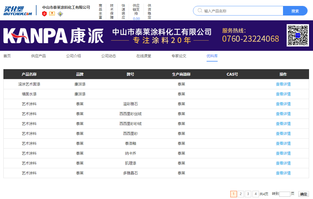View details for 西西里砂丝绒 row
This screenshot has width=313, height=199.
[x=283, y=114]
